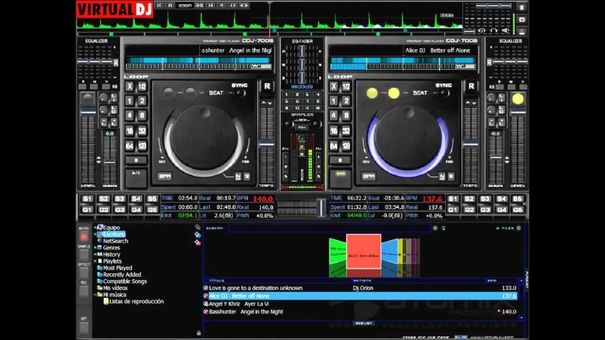Select sample pad 12 in the mixer
Image resolution: width=605 pixels, height=340 pixels.
click(318, 108)
